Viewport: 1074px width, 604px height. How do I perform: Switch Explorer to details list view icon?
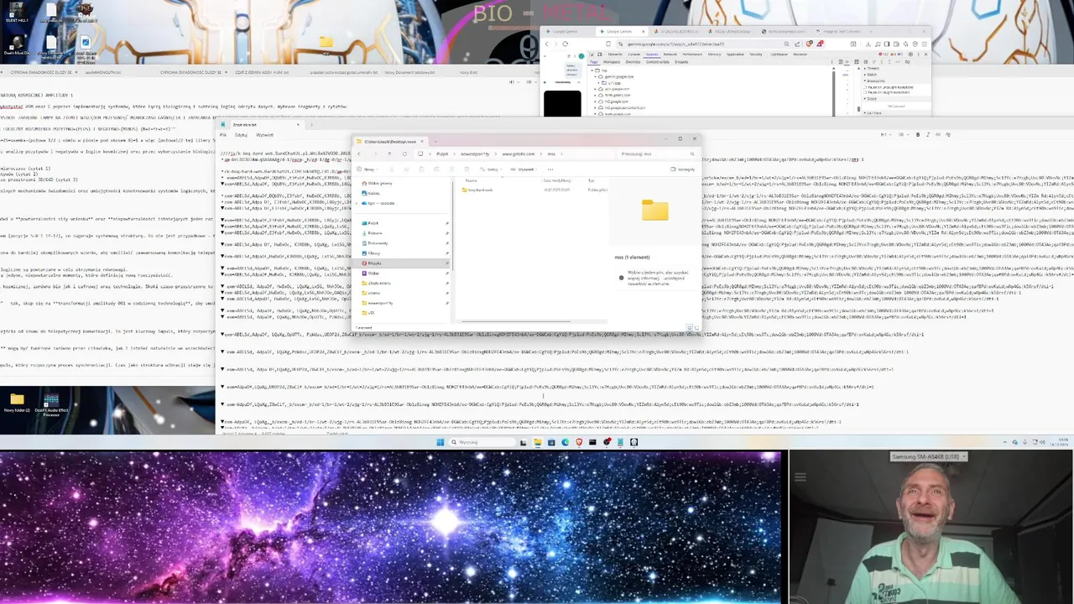[x=690, y=328]
